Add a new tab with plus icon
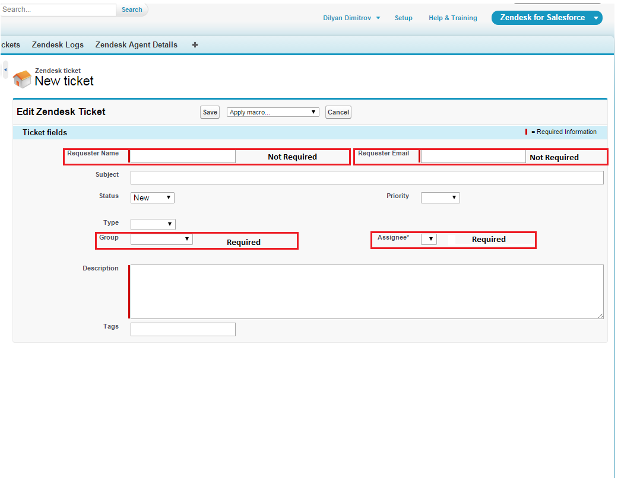621x478 pixels. point(195,44)
